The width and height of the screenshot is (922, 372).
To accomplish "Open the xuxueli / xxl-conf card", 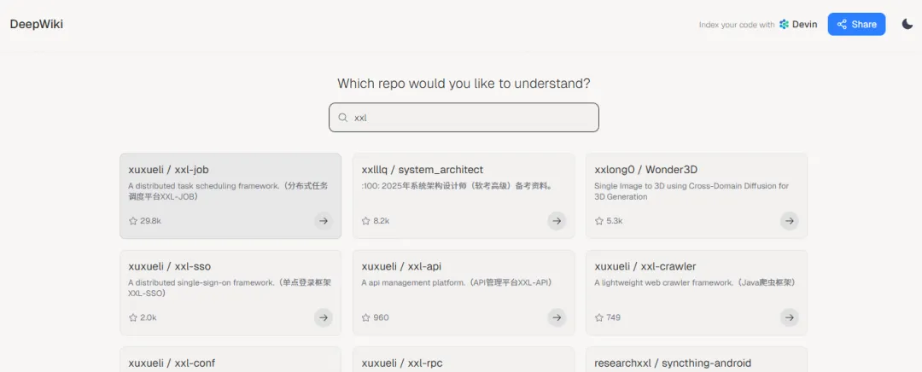I will 172,363.
